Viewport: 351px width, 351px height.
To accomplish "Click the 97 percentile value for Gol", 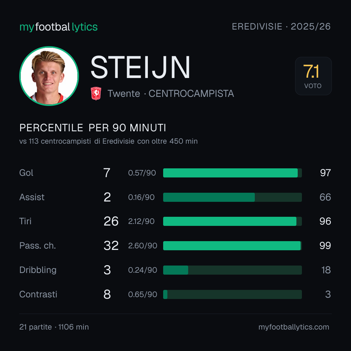I will [x=325, y=173].
